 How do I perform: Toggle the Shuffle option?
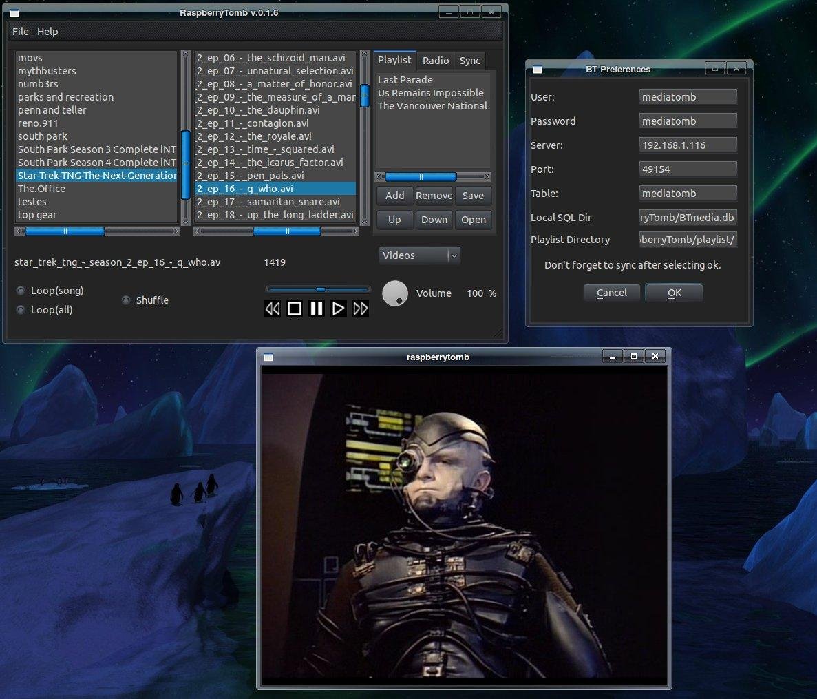pyautogui.click(x=126, y=300)
